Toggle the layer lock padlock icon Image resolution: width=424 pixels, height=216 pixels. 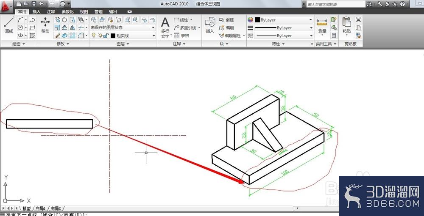tap(106, 36)
